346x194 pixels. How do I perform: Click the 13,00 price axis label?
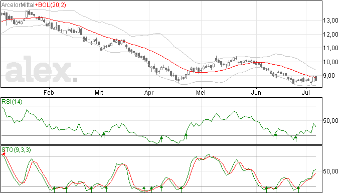[330, 21]
